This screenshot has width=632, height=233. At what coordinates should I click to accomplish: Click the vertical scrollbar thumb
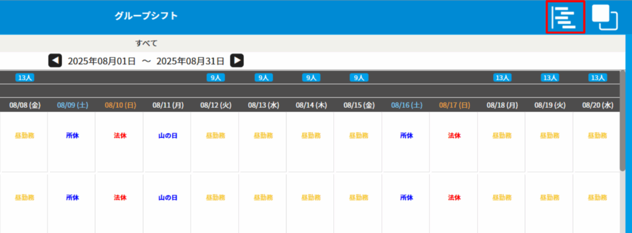(x=623, y=121)
